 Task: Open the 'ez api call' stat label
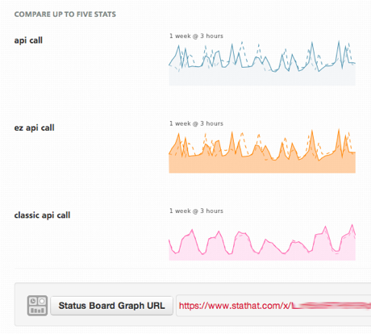click(x=34, y=127)
